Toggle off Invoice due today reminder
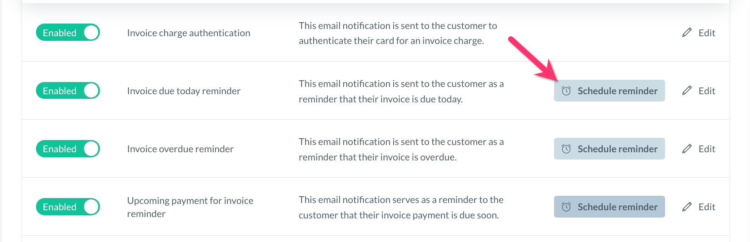The image size is (750, 242). (x=68, y=91)
